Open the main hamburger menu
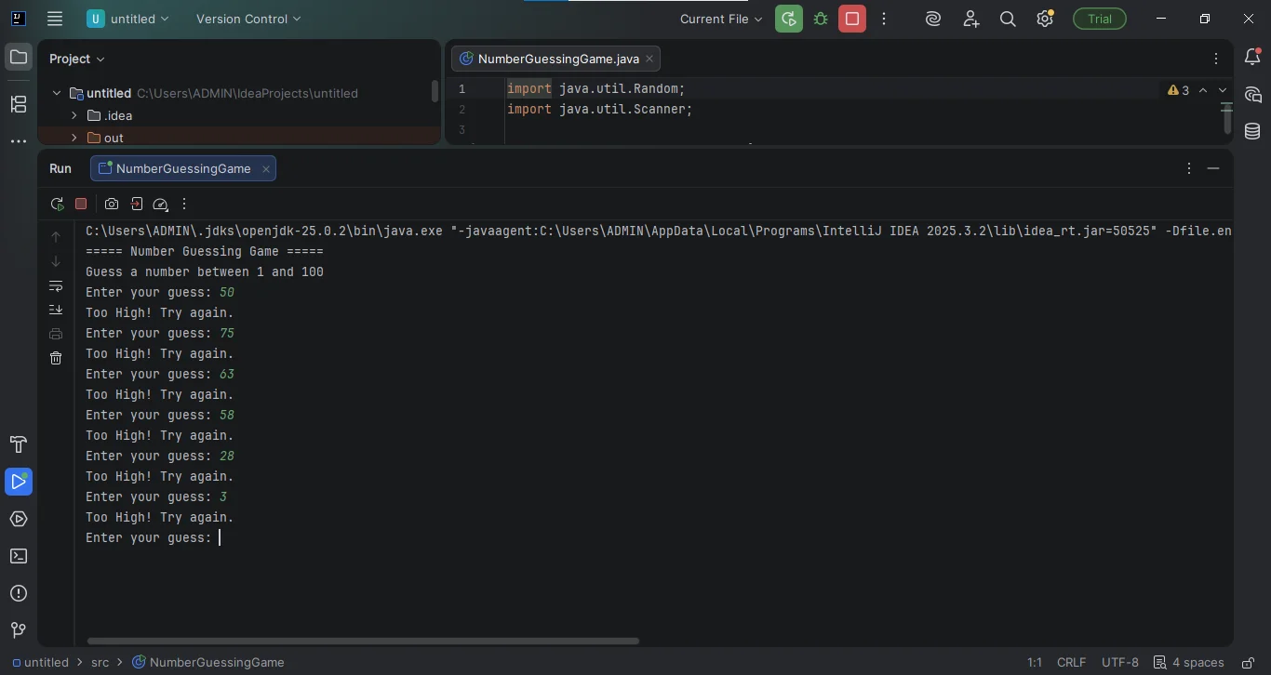 pyautogui.click(x=55, y=19)
